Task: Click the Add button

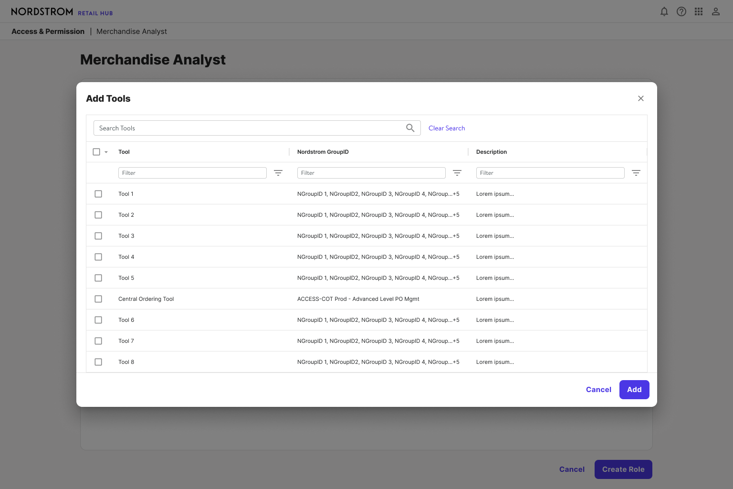Action: point(634,390)
